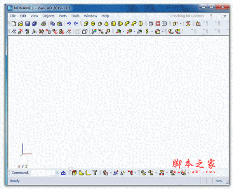
Task: Click the red cube icon in bottom toolbar
Action: (74, 173)
